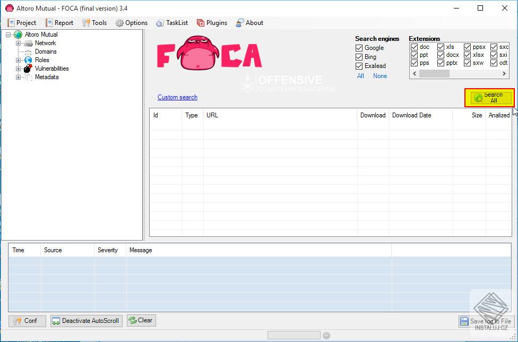Clear the log with Clear button
The height and width of the screenshot is (342, 518).
click(141, 321)
